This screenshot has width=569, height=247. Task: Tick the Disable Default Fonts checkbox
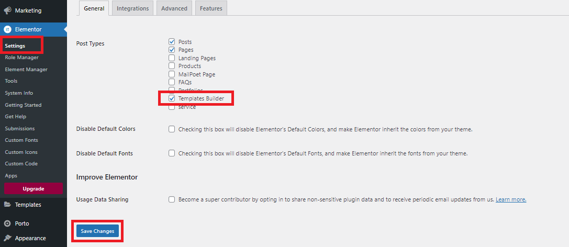tap(172, 153)
